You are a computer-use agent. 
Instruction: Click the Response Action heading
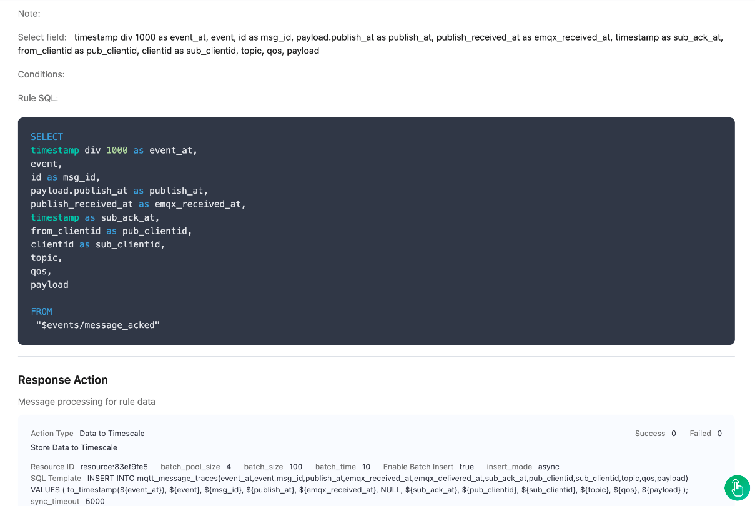(x=63, y=380)
